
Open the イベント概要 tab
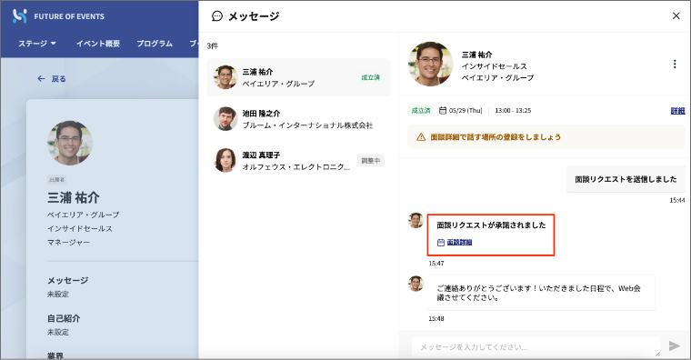coord(98,44)
